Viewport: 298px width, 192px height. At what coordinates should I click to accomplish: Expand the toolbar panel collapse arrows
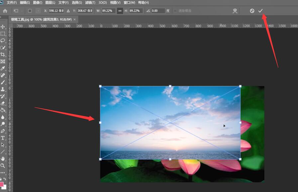pos(1,17)
